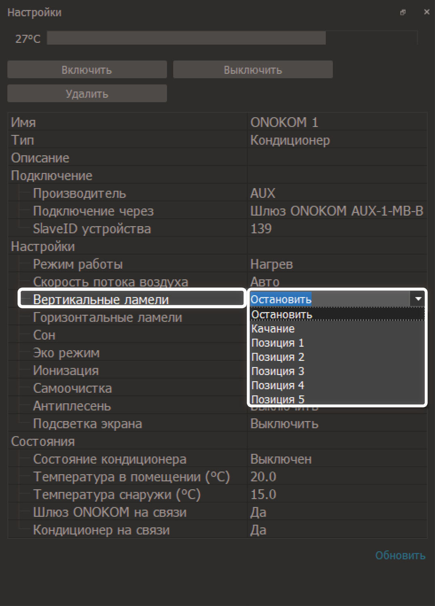Screen dimensions: 435x606
Task: Collapse the vertical louvers dropdown arrow
Action: [x=418, y=299]
